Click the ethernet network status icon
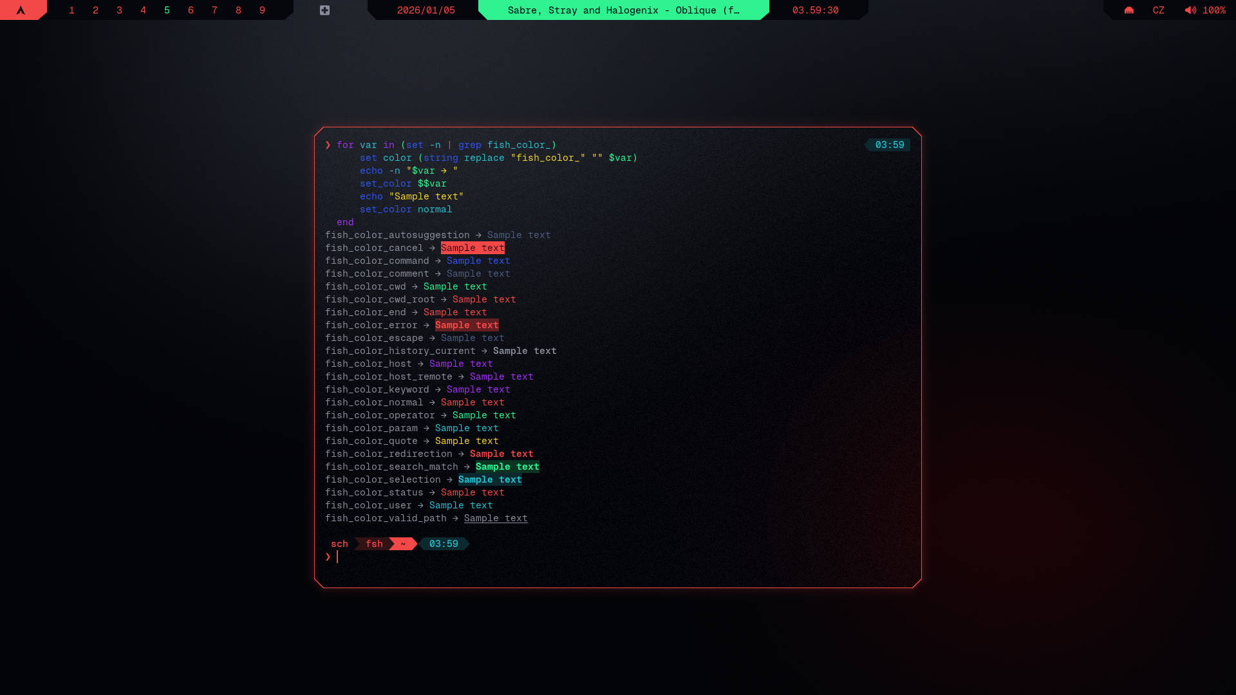Screen dimensions: 1236x695 click(x=1128, y=10)
